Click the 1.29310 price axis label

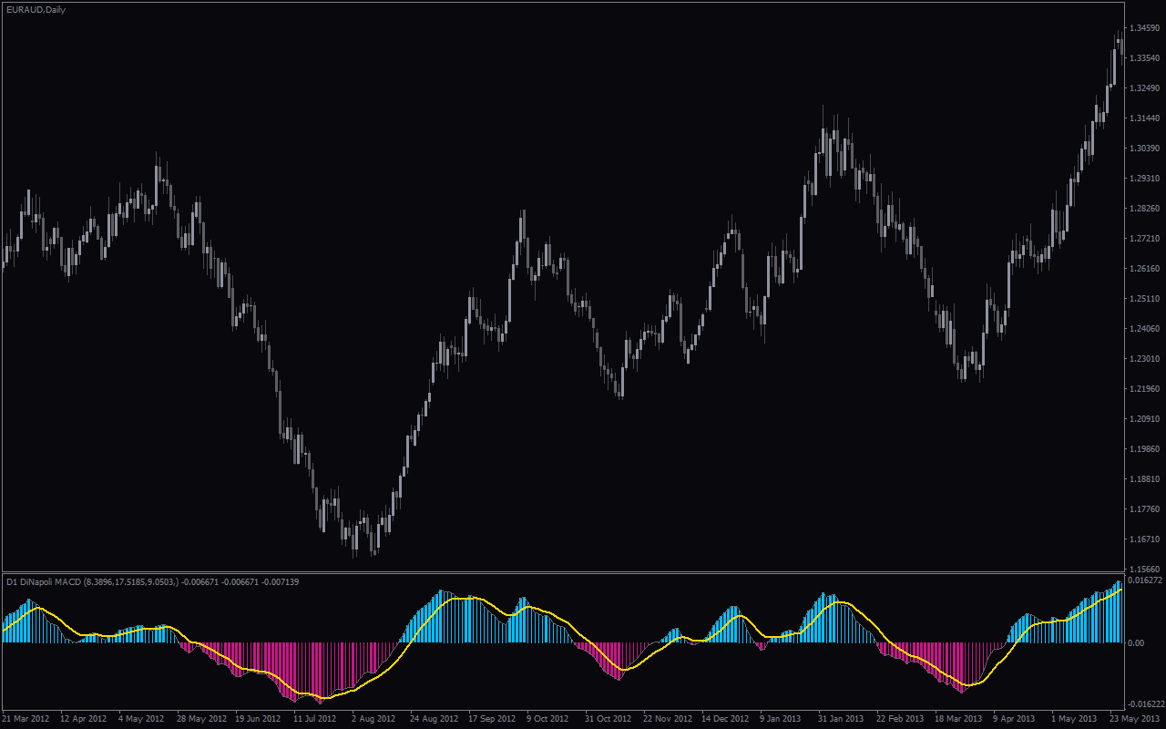(1144, 179)
